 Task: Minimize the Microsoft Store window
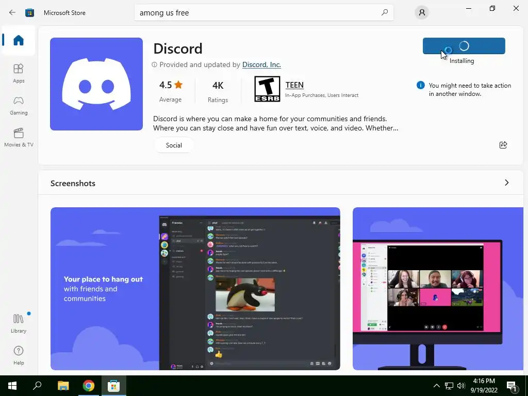click(x=468, y=8)
